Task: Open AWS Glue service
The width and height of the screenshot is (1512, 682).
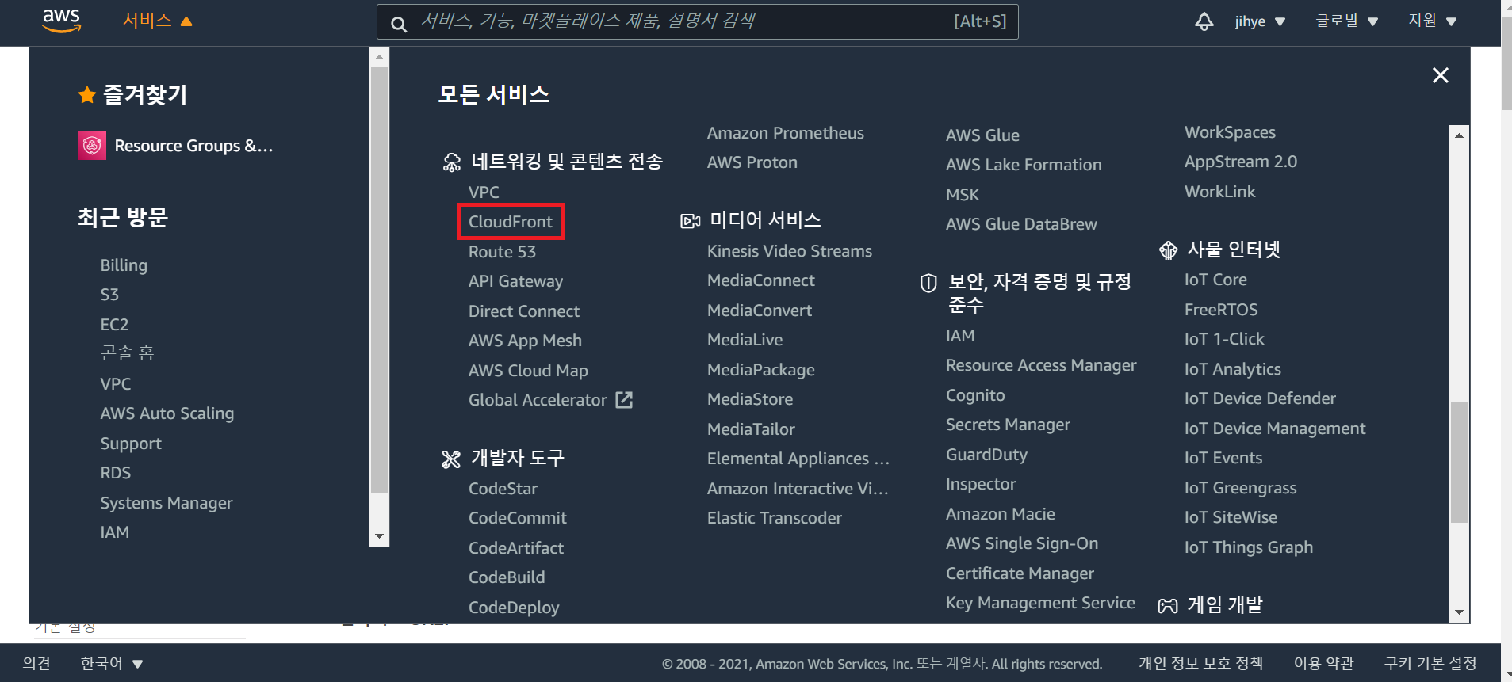Action: (x=982, y=135)
